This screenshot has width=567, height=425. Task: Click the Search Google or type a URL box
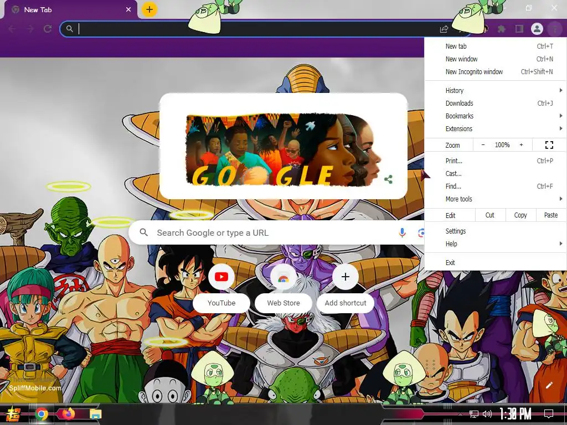point(277,233)
